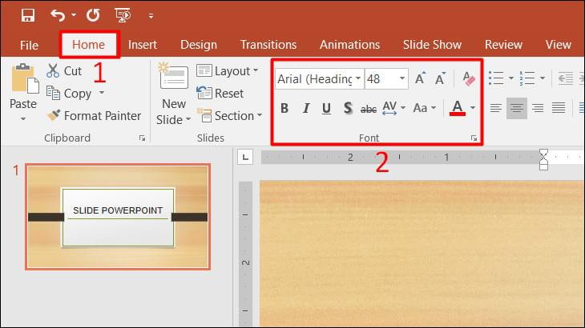Viewport: 585px width, 328px height.
Task: Click the hourglass indent marker on ruler
Action: (x=543, y=159)
